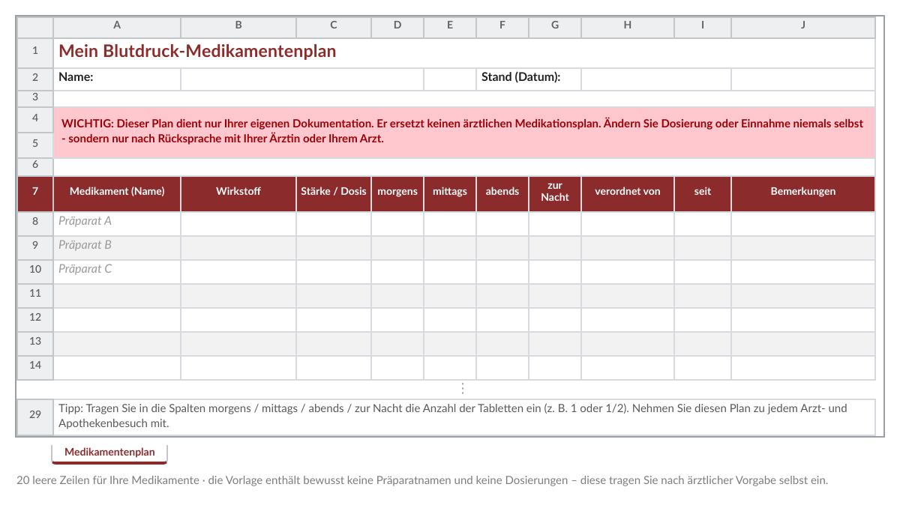Select row 11 header
Screen dimensions: 900x505
click(35, 294)
